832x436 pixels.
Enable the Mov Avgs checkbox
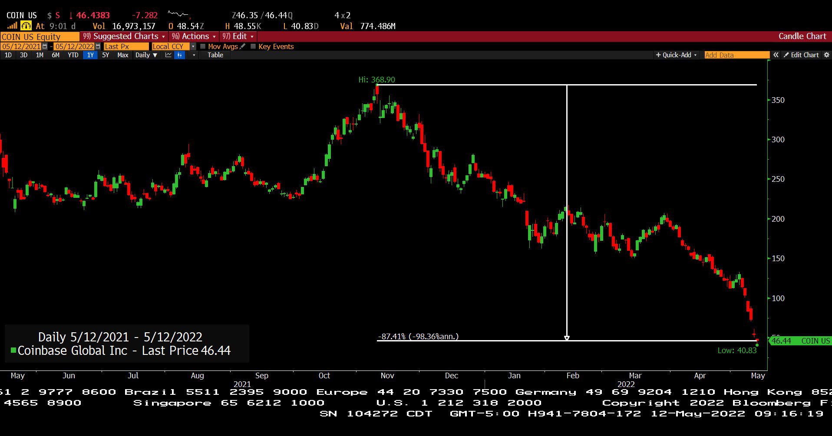pos(203,46)
